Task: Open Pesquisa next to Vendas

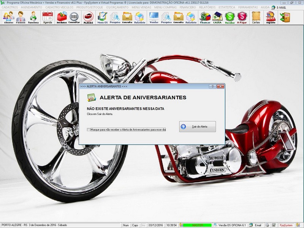Action: (166, 17)
